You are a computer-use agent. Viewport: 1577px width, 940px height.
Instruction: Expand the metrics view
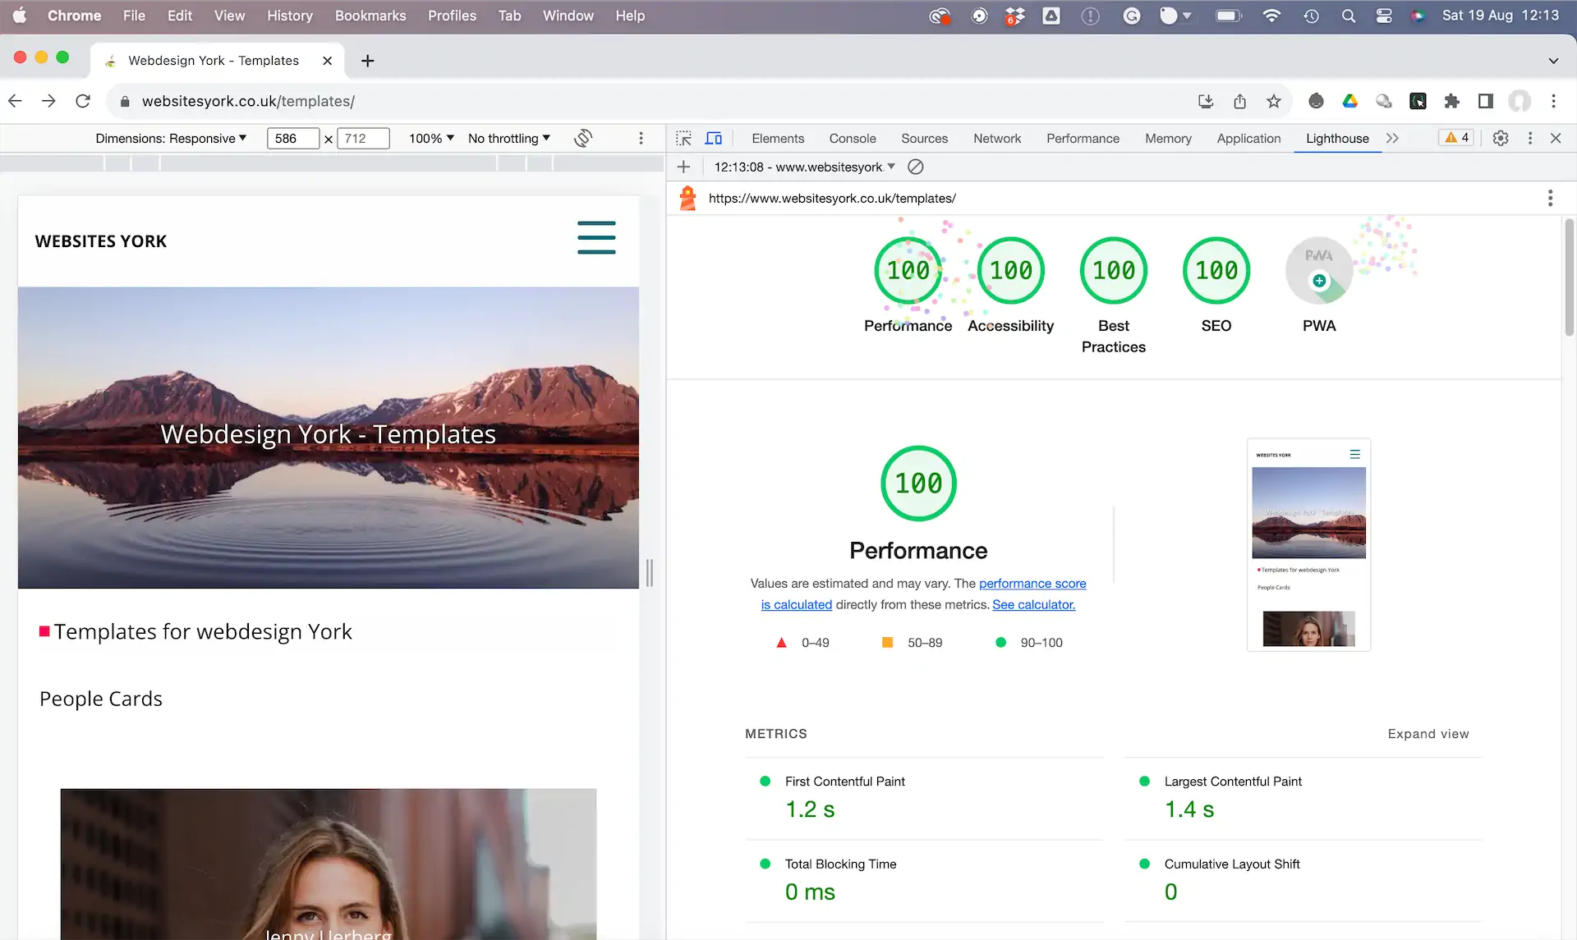click(1428, 733)
